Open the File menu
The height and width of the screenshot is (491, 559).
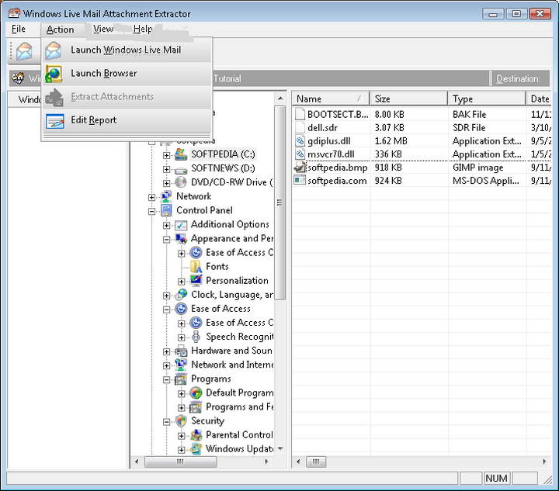[x=19, y=29]
